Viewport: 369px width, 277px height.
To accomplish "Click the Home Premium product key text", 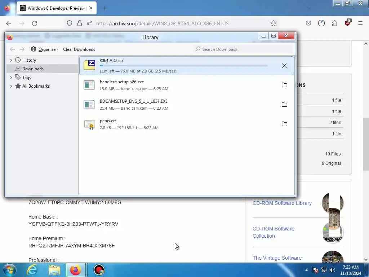I will click(x=72, y=246).
